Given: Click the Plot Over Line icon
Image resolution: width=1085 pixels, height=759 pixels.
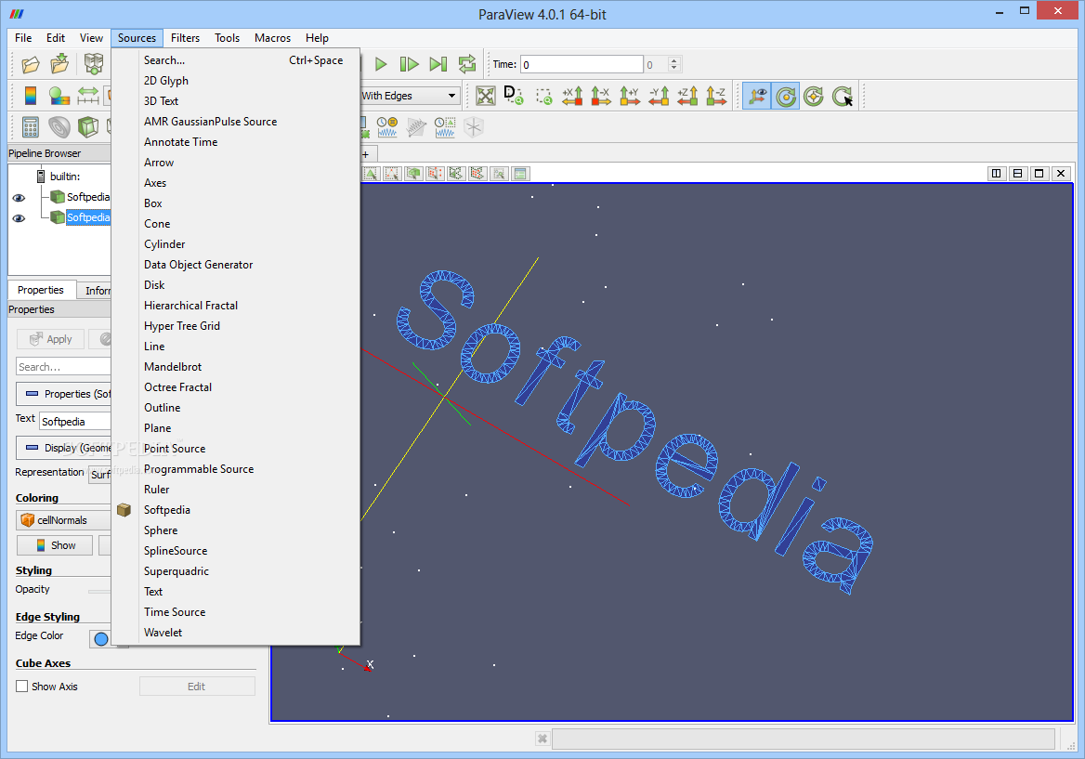Looking at the screenshot, I should (x=416, y=127).
